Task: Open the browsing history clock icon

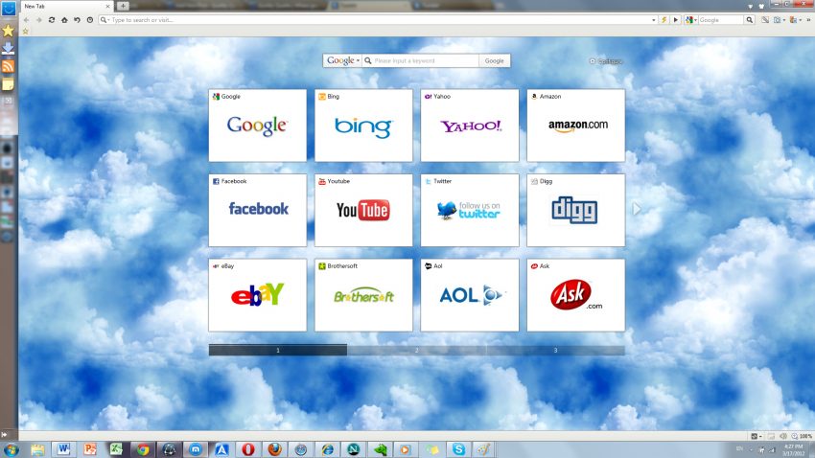Action: pyautogui.click(x=90, y=20)
